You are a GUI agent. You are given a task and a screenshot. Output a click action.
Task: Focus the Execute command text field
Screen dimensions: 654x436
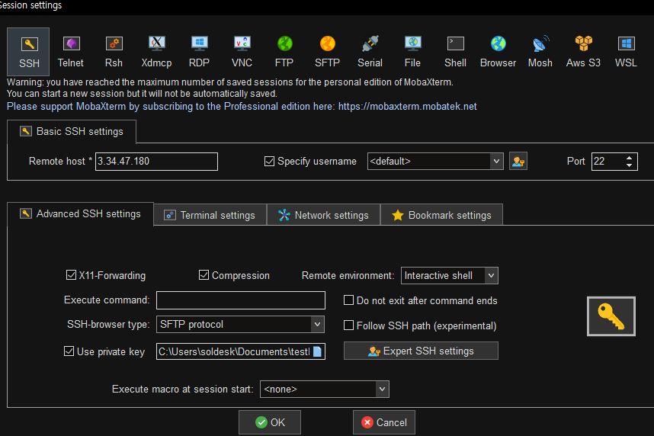point(241,300)
